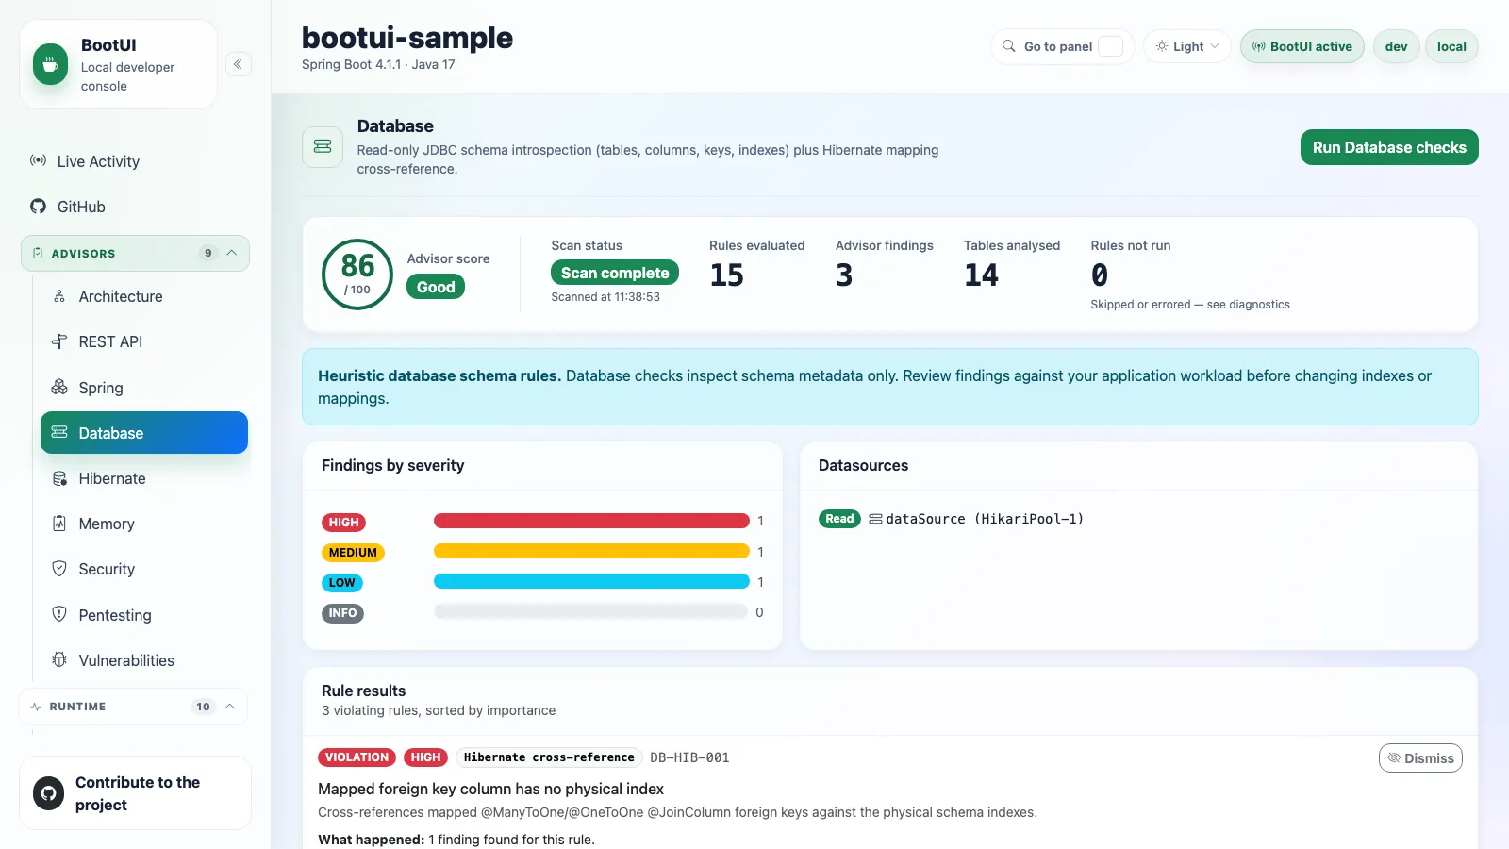This screenshot has height=849, width=1509.
Task: Click the GitHub octocat icon in sidebar
Action: 38,207
